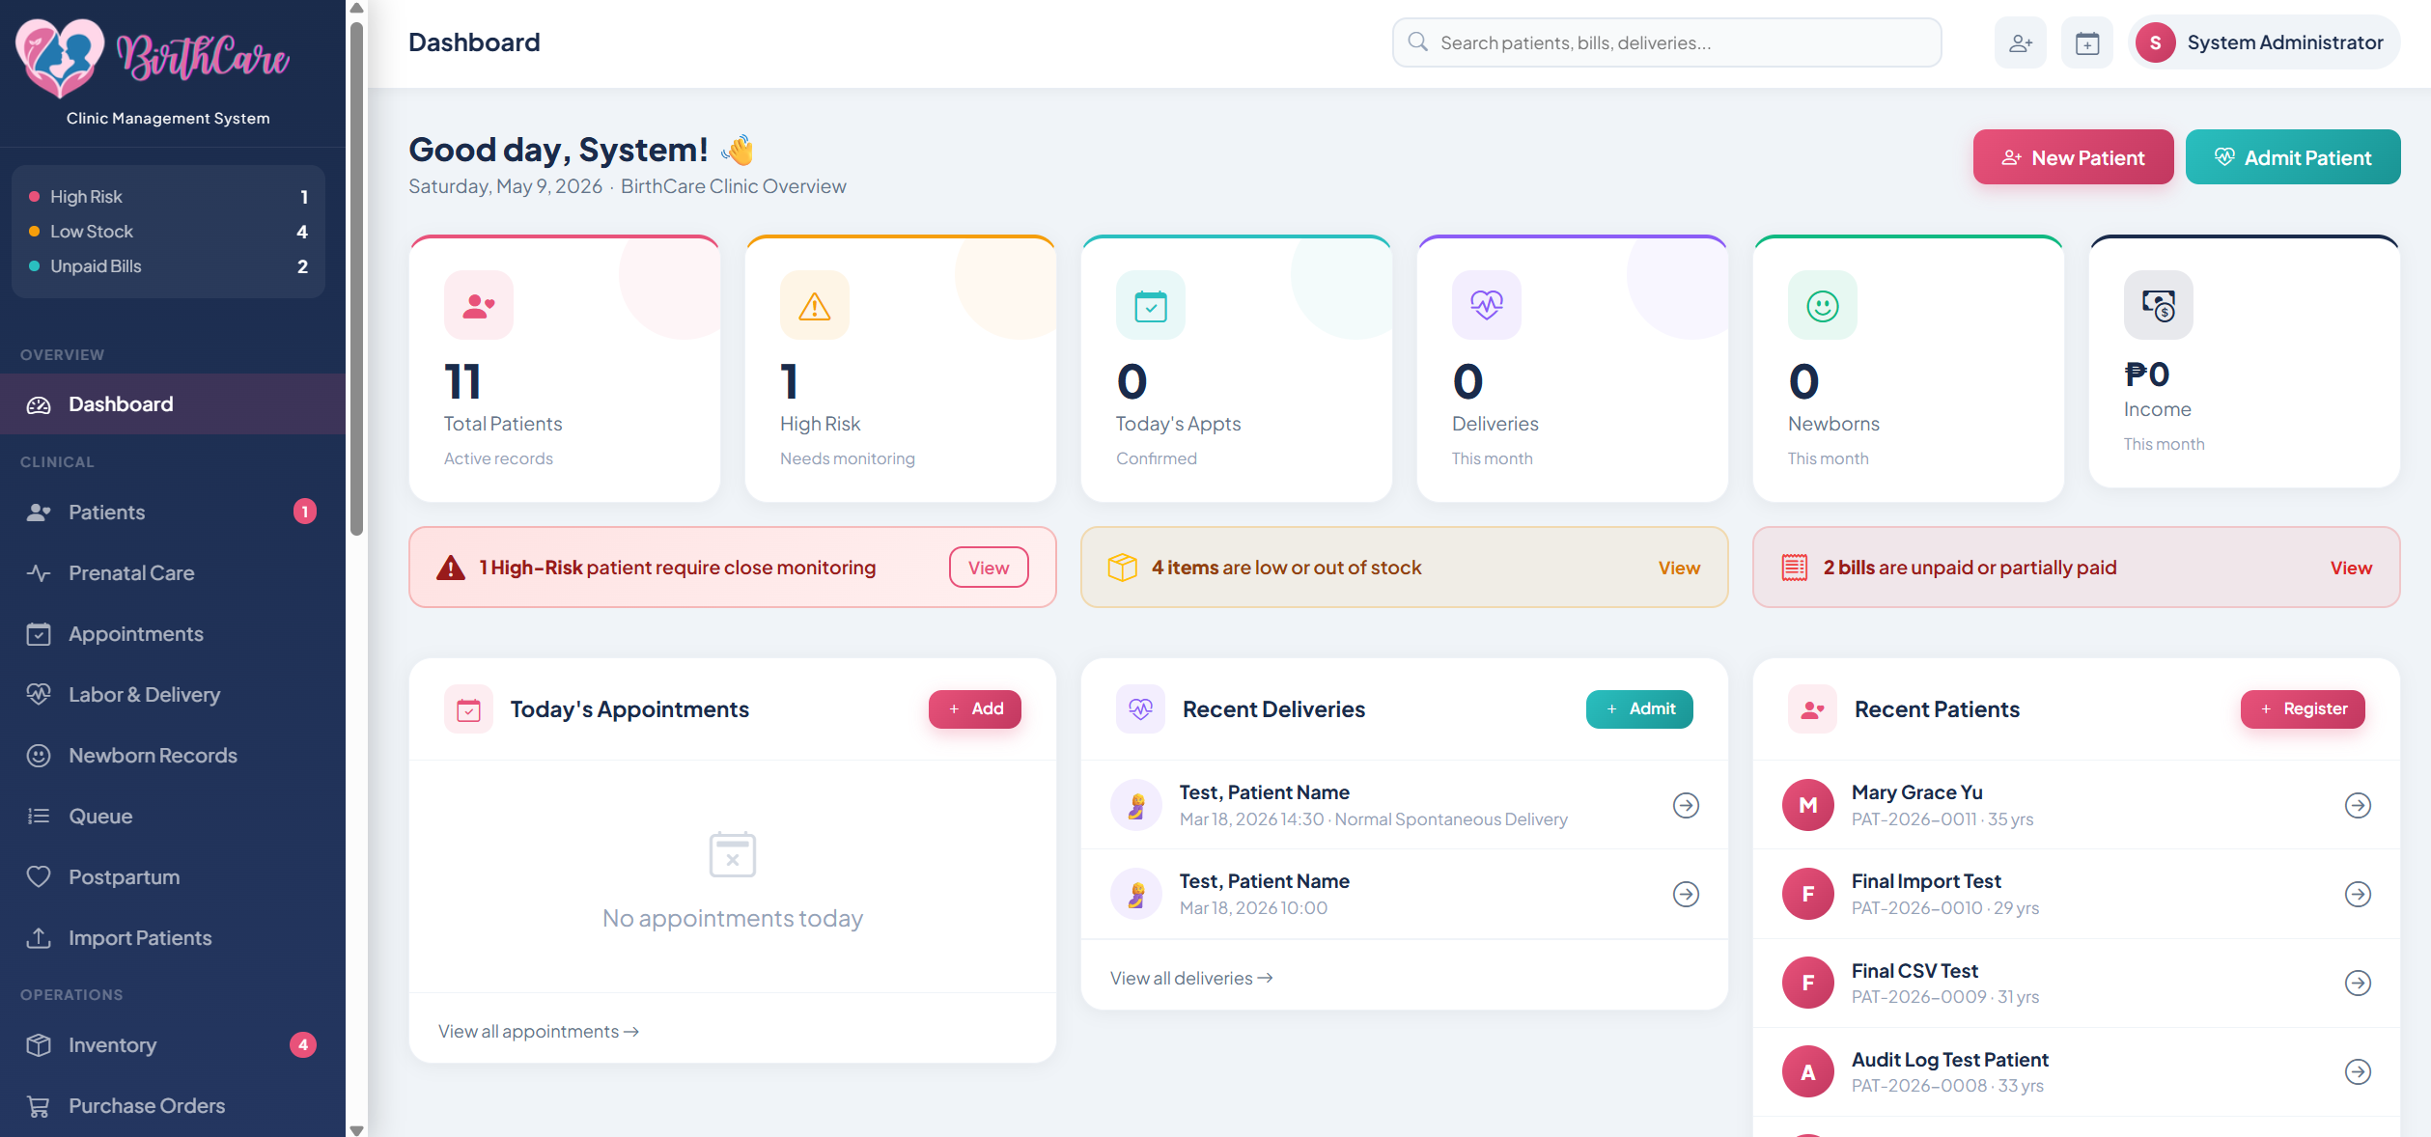Image resolution: width=2431 pixels, height=1137 pixels.
Task: Open Patients in the sidebar
Action: (173, 512)
